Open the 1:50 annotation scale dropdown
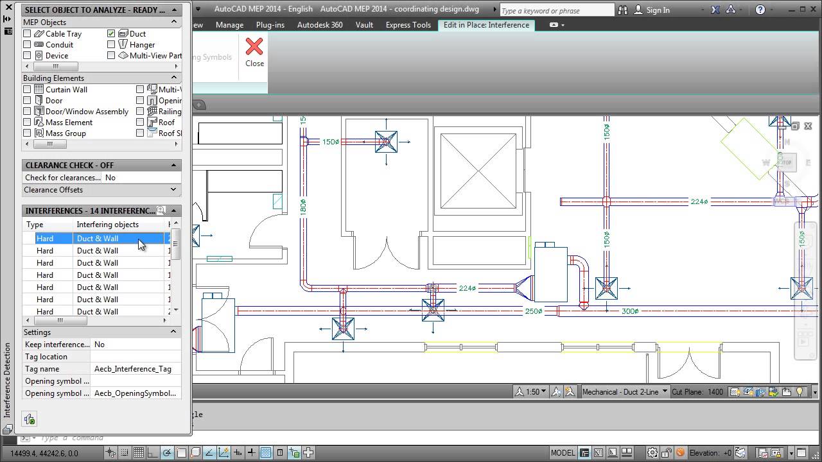Screen dimensions: 822x462 pyautogui.click(x=532, y=391)
